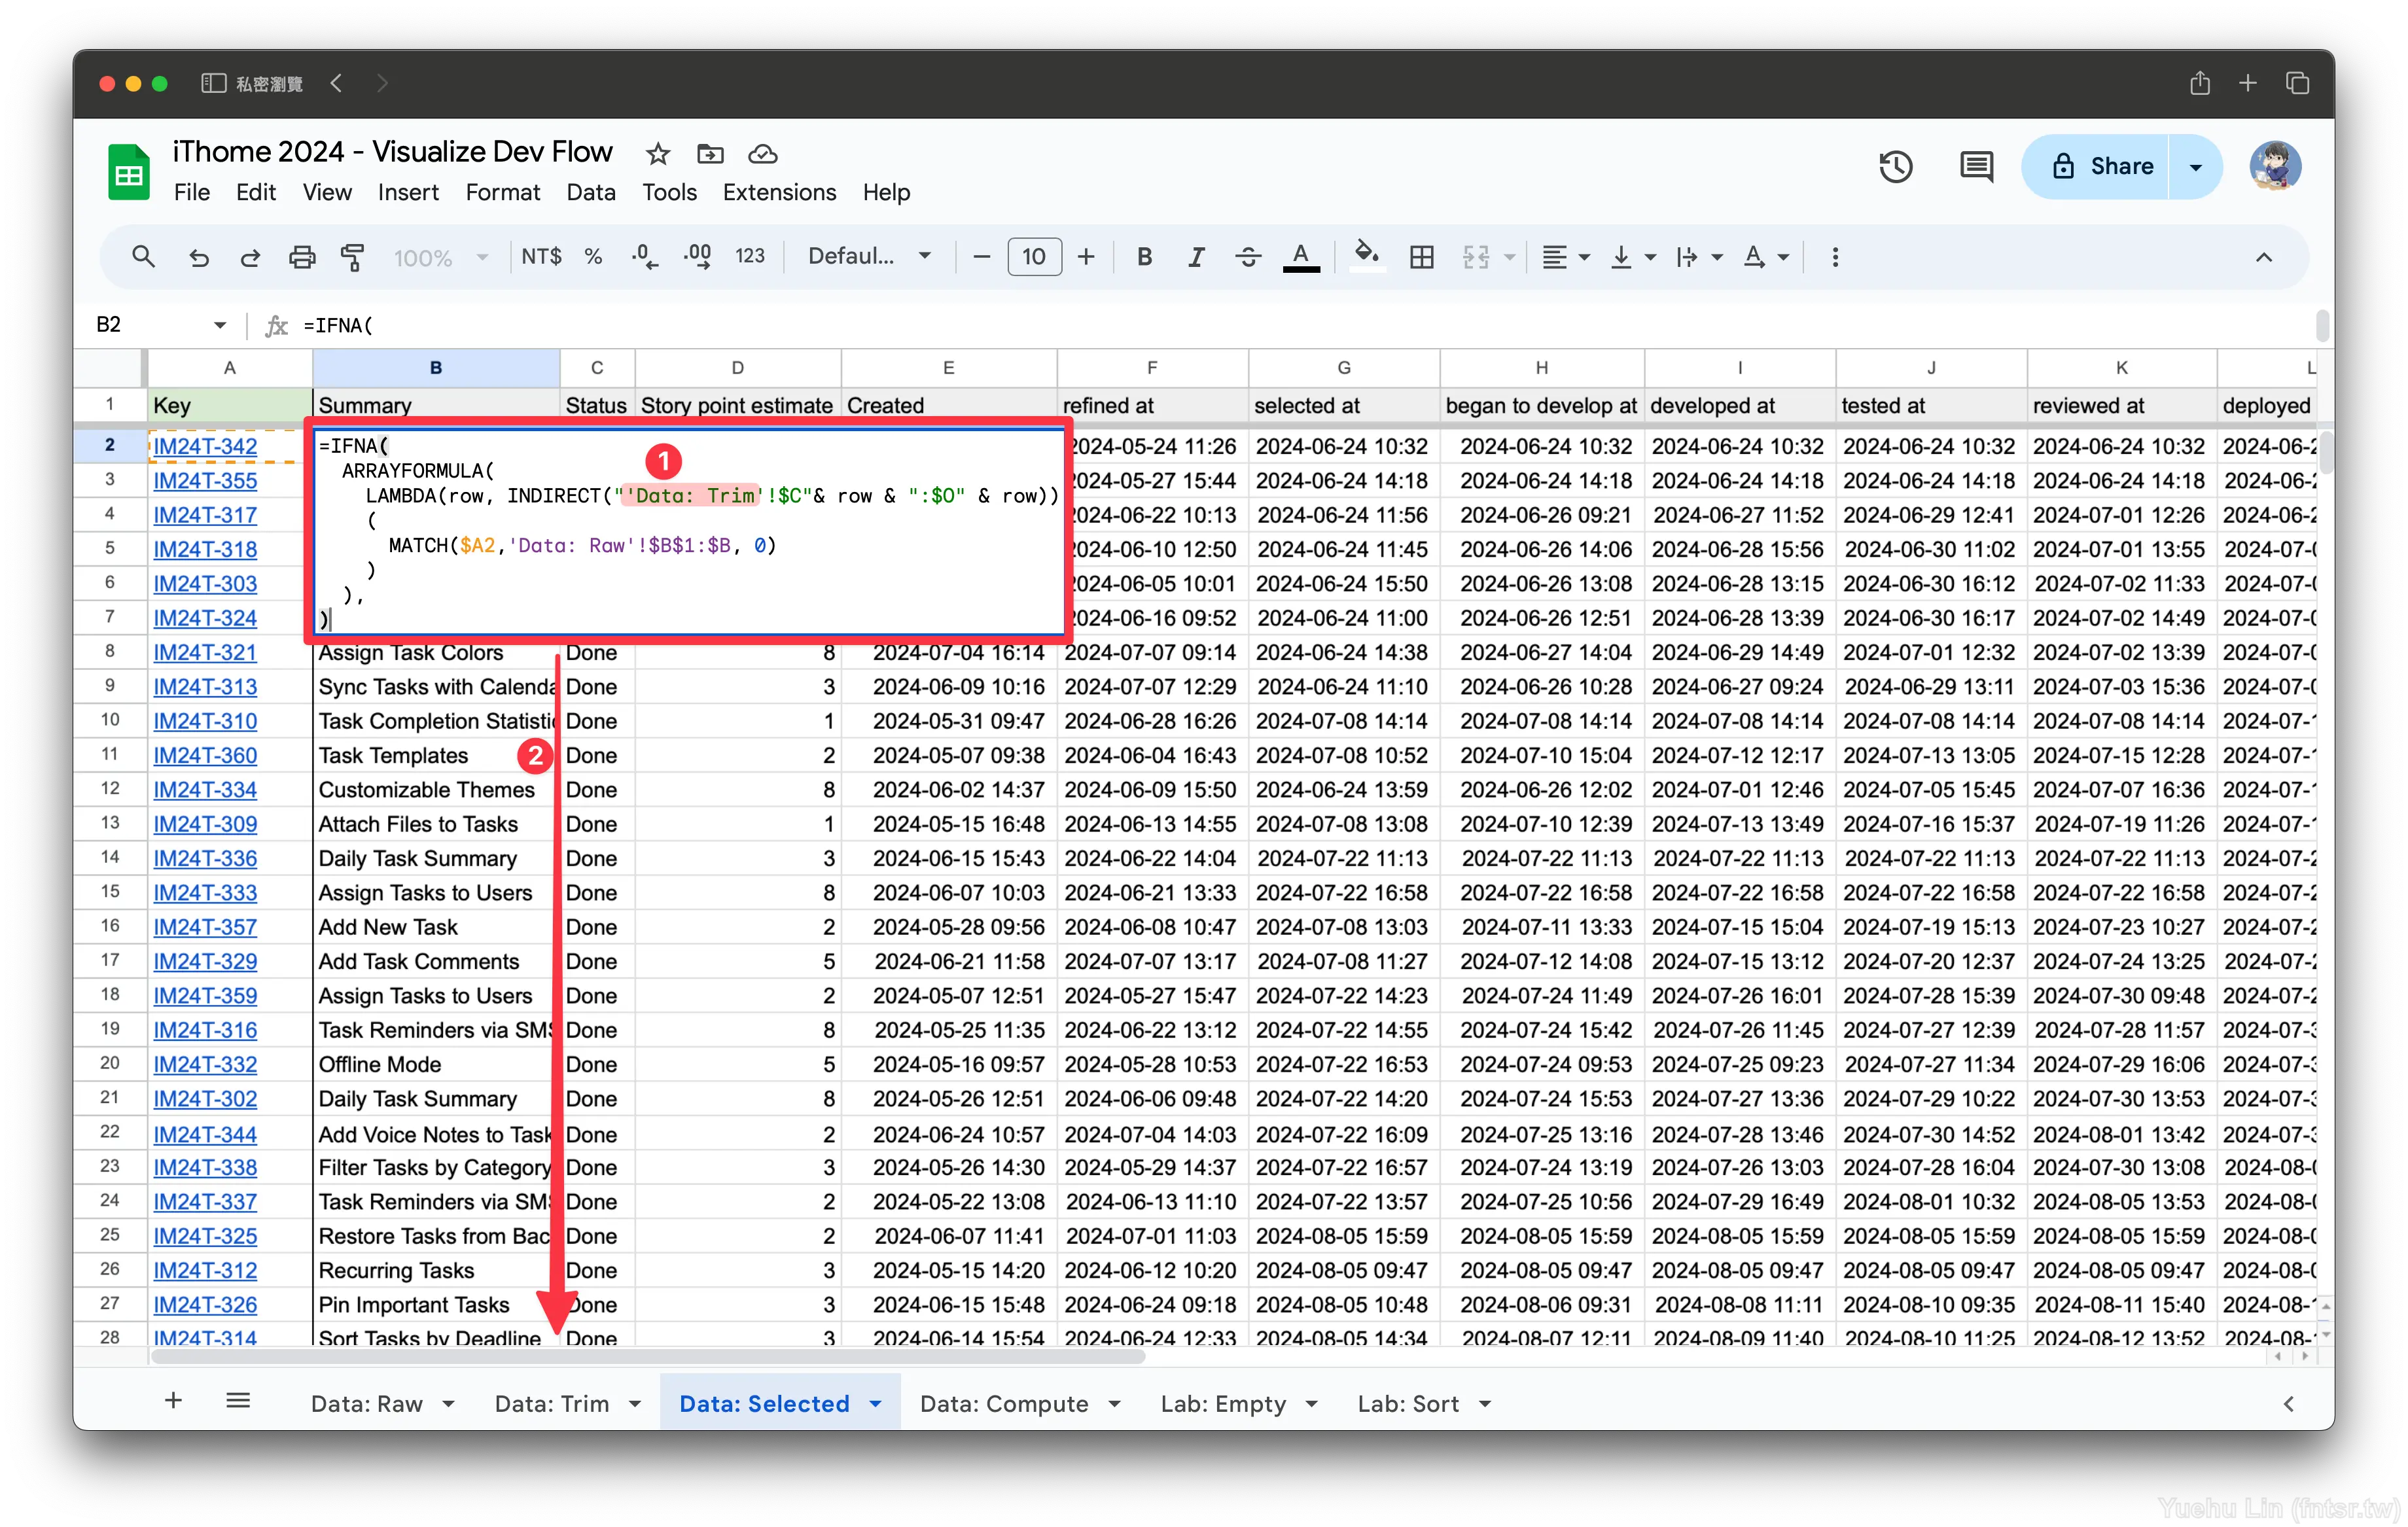Image resolution: width=2408 pixels, height=1527 pixels.
Task: Select column F header
Action: pos(1152,368)
